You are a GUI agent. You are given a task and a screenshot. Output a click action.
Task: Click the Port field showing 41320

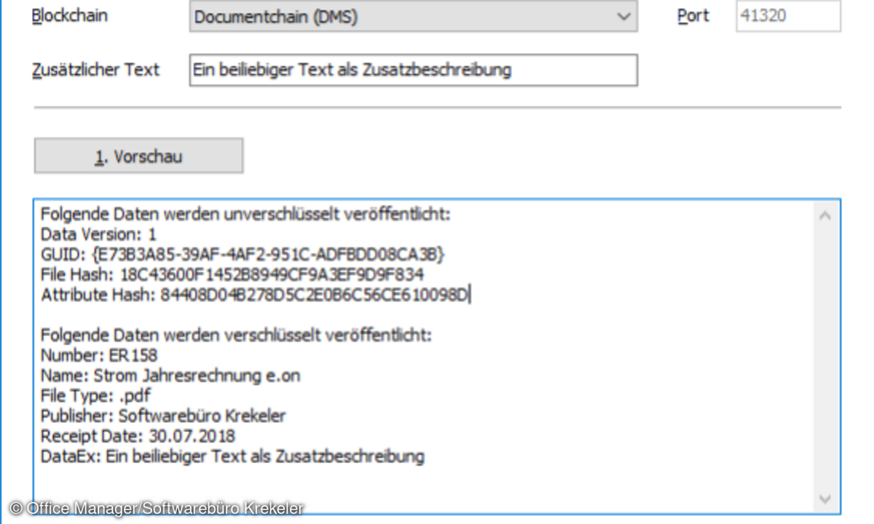click(788, 16)
